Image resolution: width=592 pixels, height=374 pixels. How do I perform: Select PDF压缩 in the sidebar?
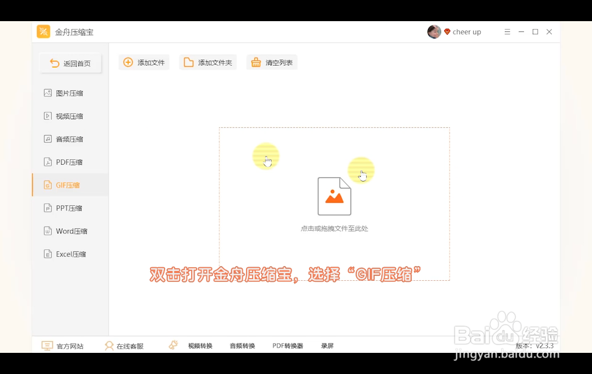click(x=70, y=162)
